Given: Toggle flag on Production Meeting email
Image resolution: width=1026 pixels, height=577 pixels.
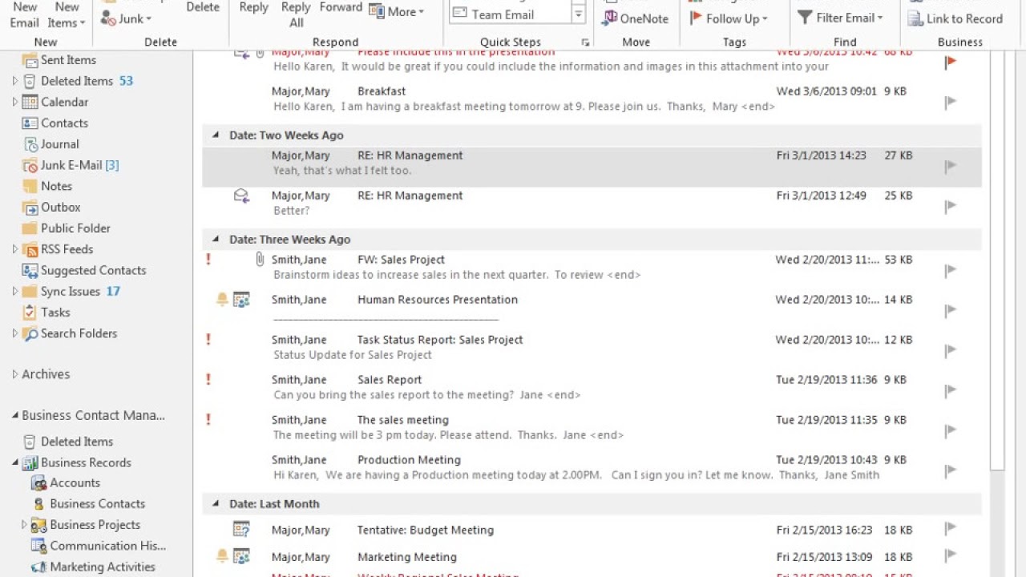Looking at the screenshot, I should (x=951, y=470).
